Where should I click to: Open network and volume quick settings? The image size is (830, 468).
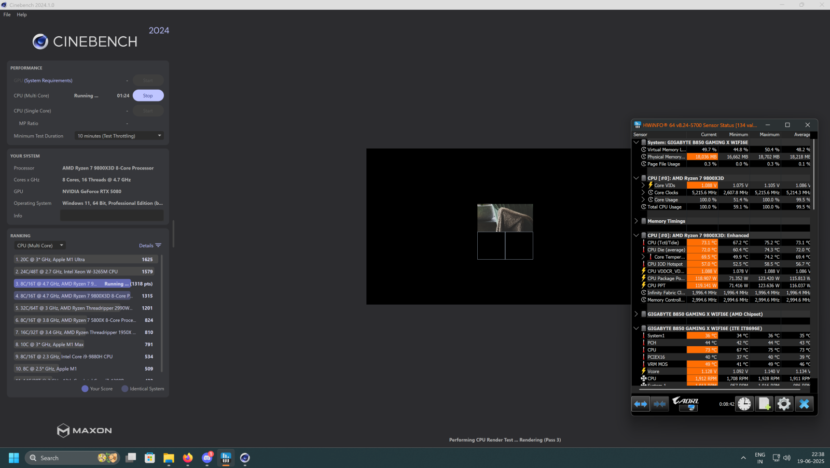[x=781, y=458]
